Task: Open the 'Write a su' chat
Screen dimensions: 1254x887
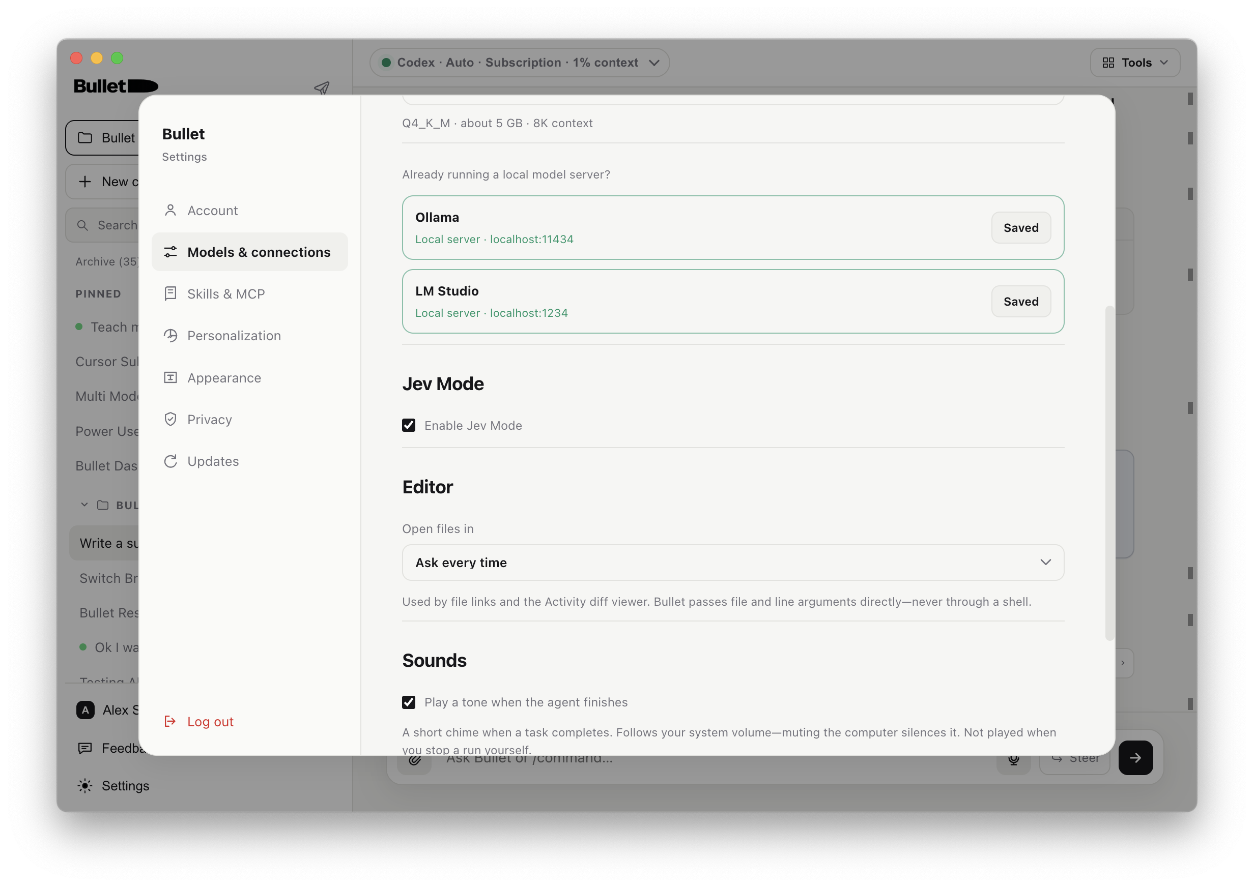Action: point(104,542)
